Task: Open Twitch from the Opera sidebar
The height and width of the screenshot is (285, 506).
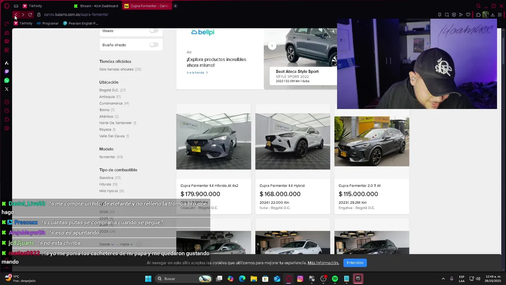Action: click(6, 72)
